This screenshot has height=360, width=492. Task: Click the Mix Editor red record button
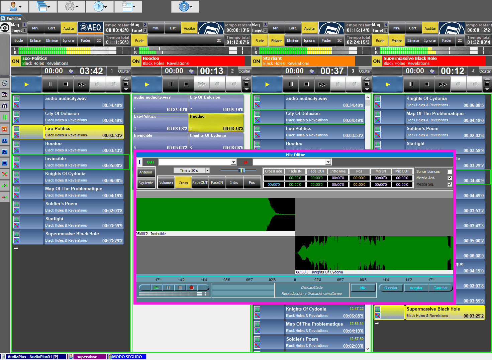191,287
